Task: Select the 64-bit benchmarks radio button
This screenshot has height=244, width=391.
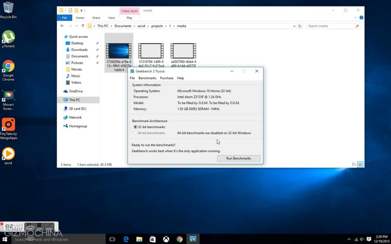Action: (x=135, y=133)
